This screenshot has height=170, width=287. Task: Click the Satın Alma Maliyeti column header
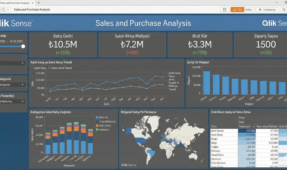point(267,126)
